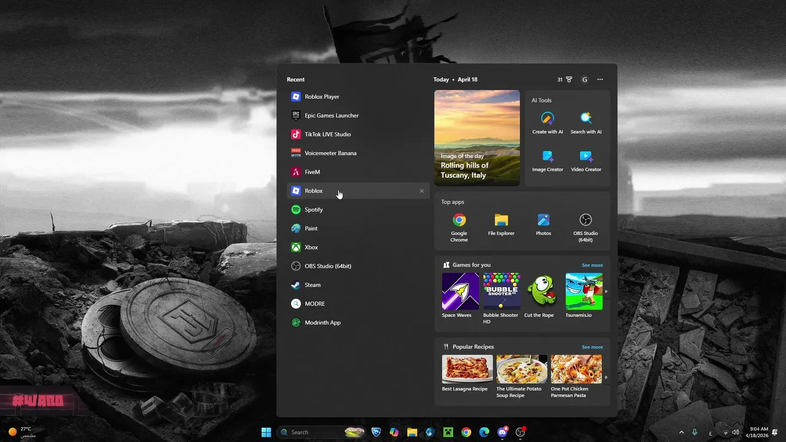Viewport: 786px width, 442px height.
Task: Open TikTok LIVE Studio in Recent
Action: click(358, 134)
